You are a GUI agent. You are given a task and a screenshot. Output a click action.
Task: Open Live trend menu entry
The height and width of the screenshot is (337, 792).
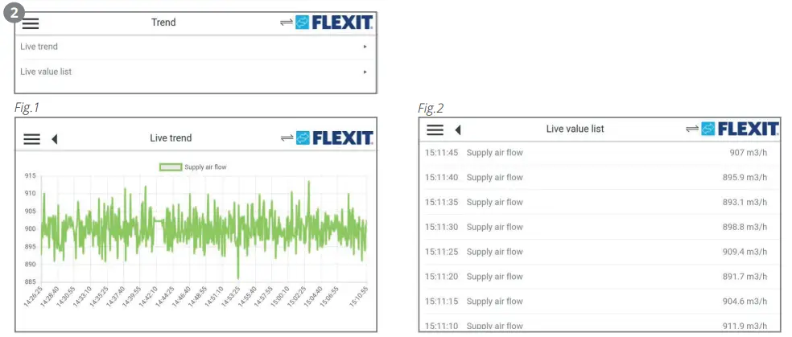(x=195, y=47)
